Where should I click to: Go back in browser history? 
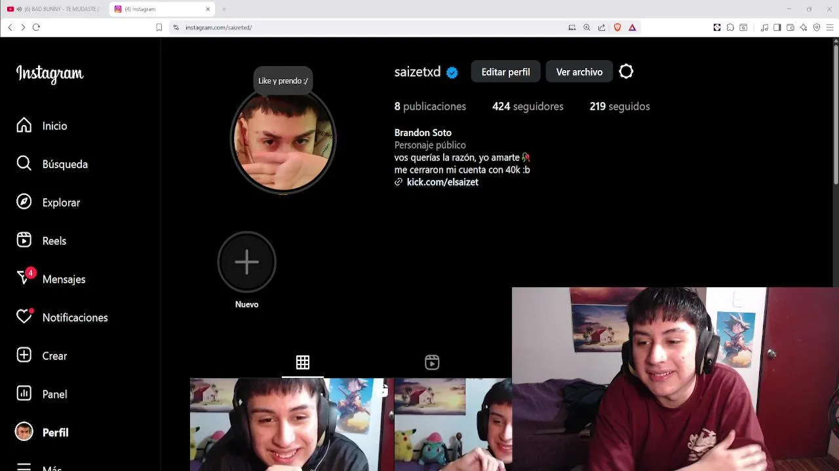click(10, 27)
